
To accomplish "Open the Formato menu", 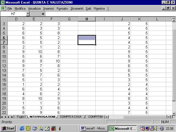I will click(62, 9).
